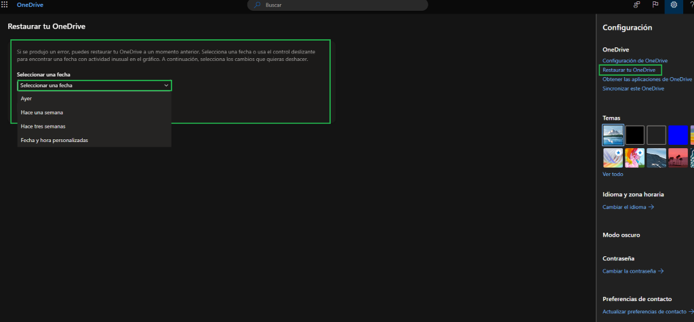694x322 pixels.
Task: Select the pink sunset palms theme
Action: 678,158
